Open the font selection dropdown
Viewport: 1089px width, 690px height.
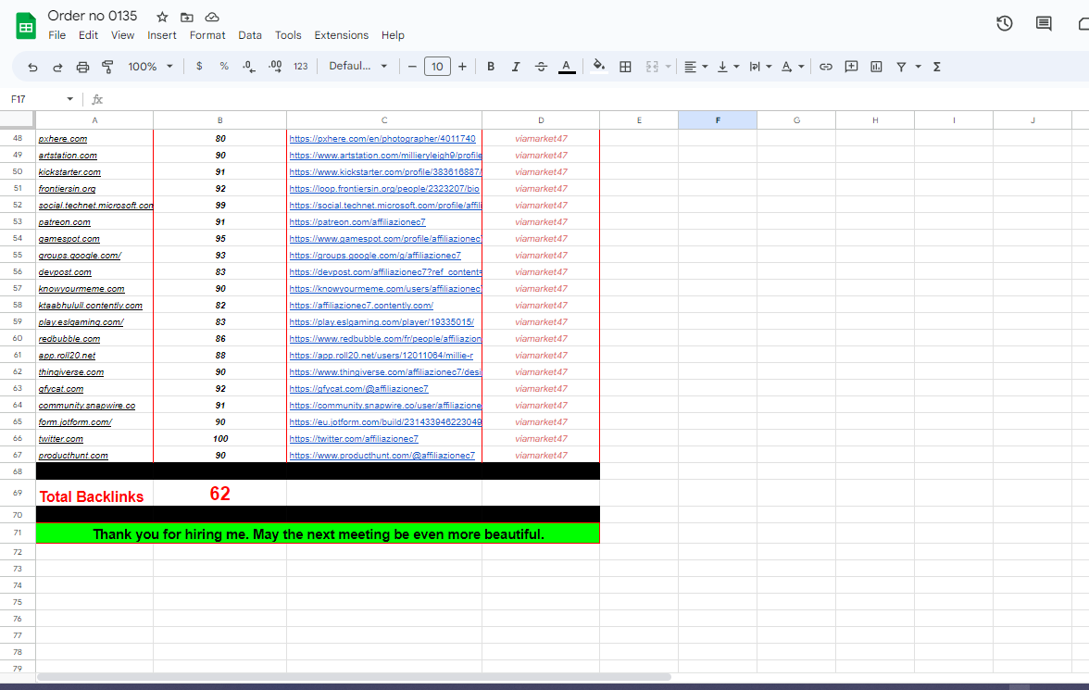[357, 66]
